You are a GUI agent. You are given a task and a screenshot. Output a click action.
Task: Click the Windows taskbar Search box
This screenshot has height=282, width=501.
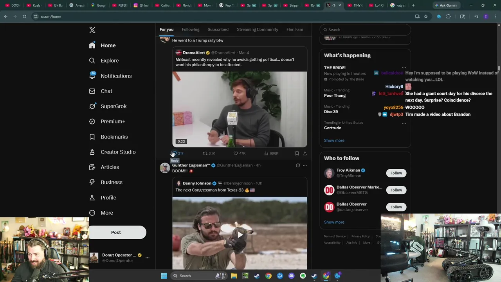[199, 276]
